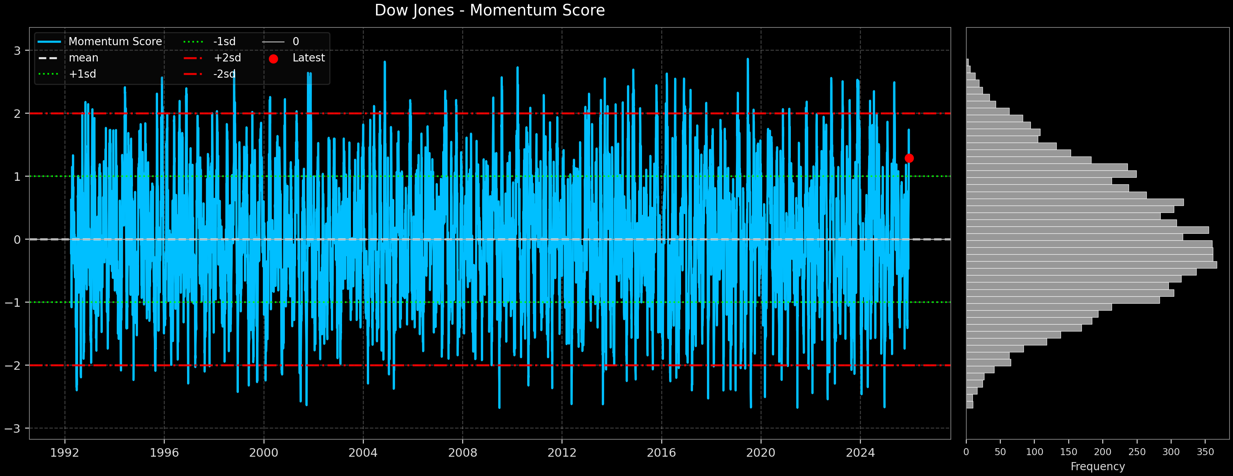Click the +1sd legend entry

pyautogui.click(x=82, y=74)
